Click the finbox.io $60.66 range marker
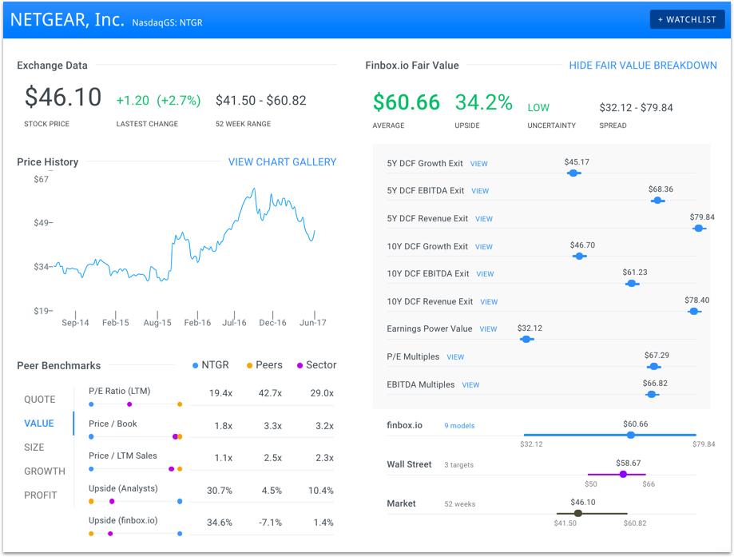The height and width of the screenshot is (557, 734). coord(630,436)
